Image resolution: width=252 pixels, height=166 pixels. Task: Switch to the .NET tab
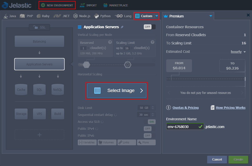[x=62, y=16]
